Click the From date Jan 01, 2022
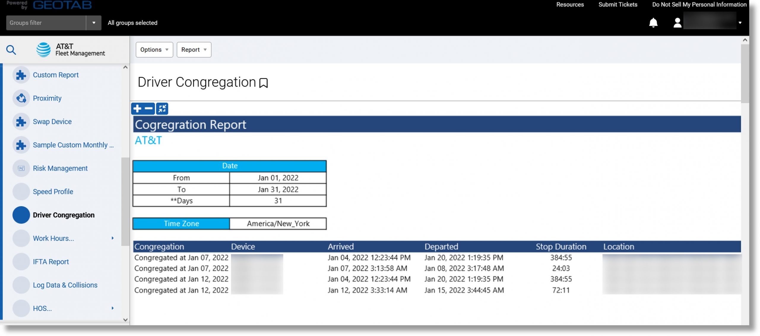Viewport: 760px width, 336px height. (278, 178)
